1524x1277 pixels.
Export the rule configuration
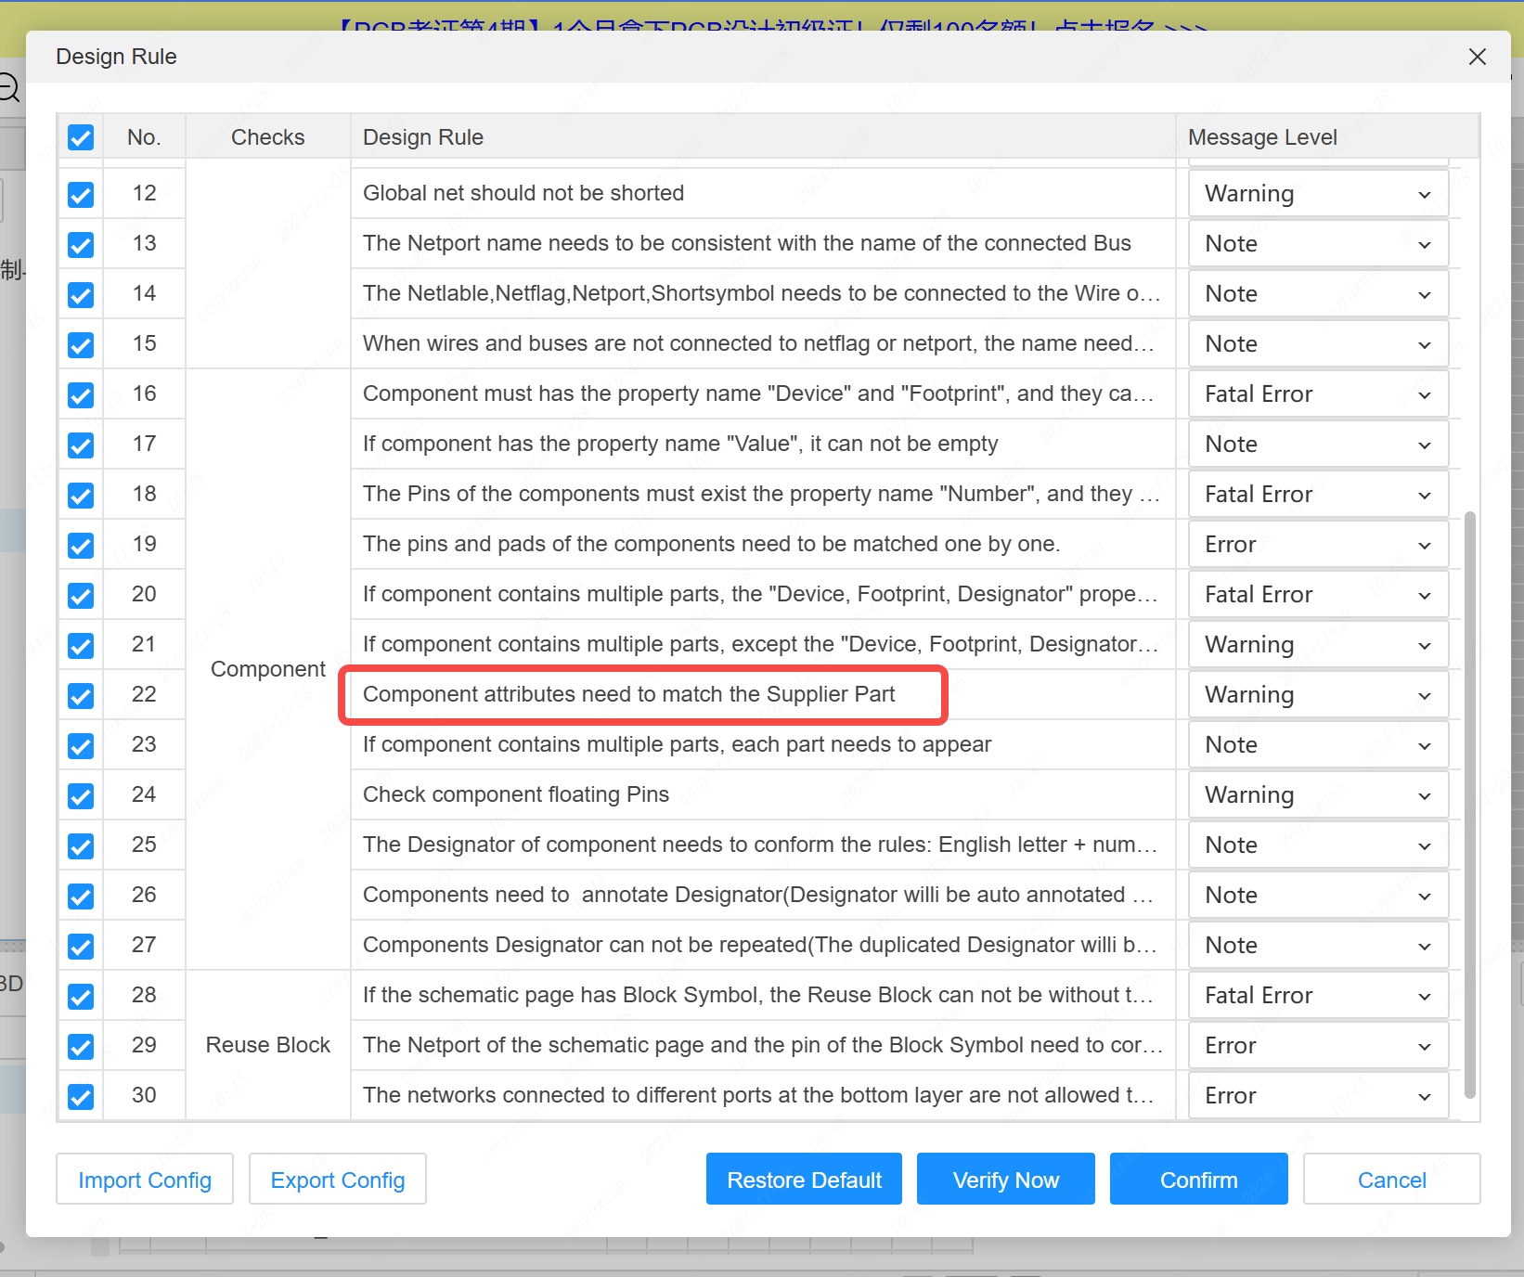click(x=338, y=1180)
